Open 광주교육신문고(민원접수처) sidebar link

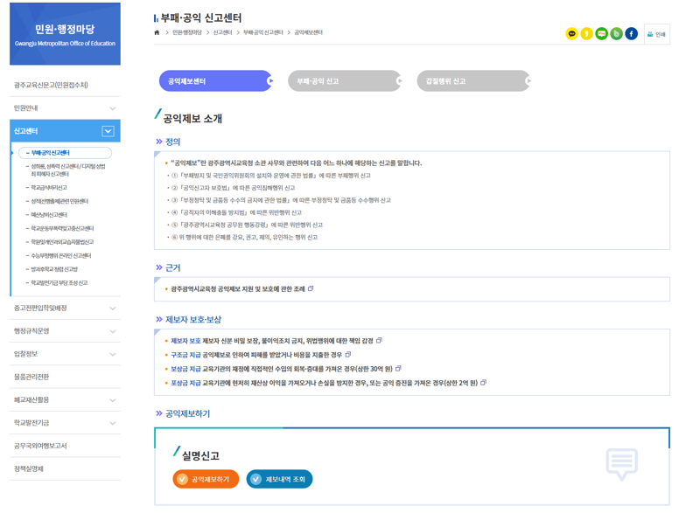(x=51, y=86)
